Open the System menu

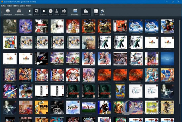(x=4, y=6)
